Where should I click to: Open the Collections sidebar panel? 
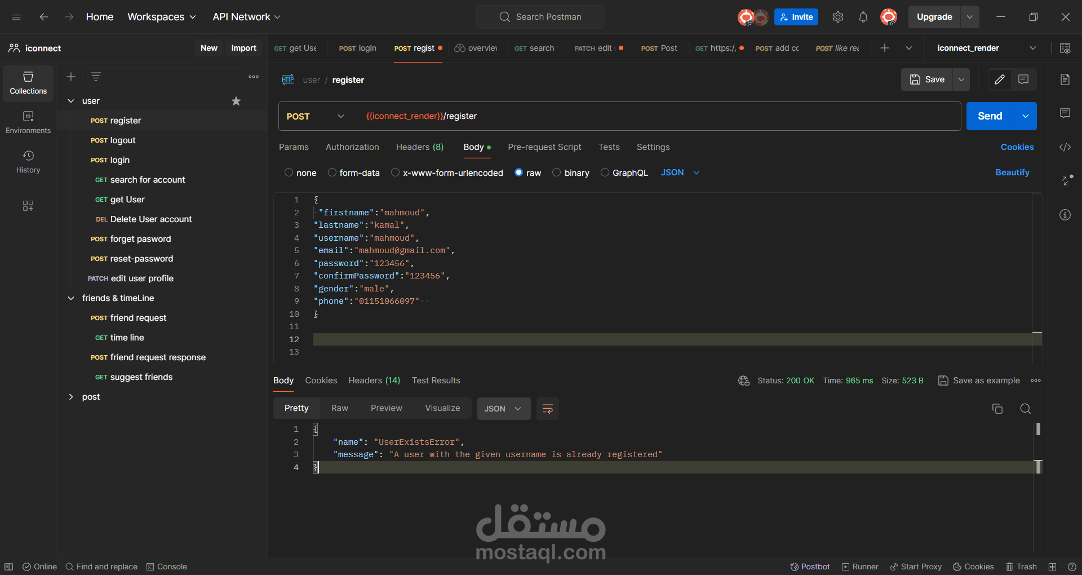click(x=28, y=83)
